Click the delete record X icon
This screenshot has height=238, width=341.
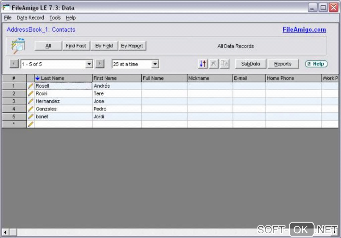(214, 64)
